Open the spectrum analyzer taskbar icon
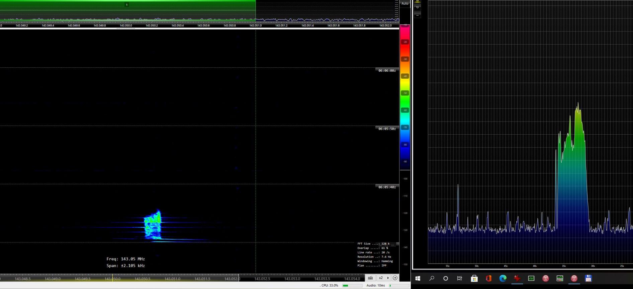 pos(560,278)
